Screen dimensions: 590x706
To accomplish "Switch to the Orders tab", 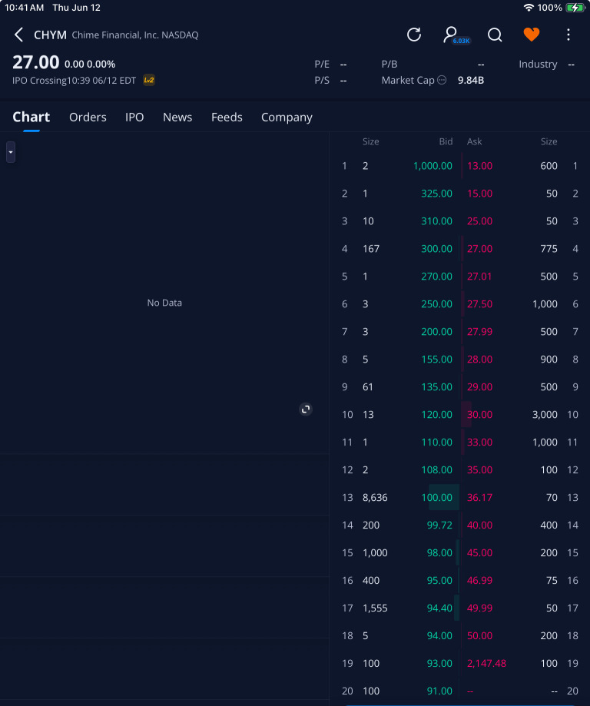I will tap(88, 117).
